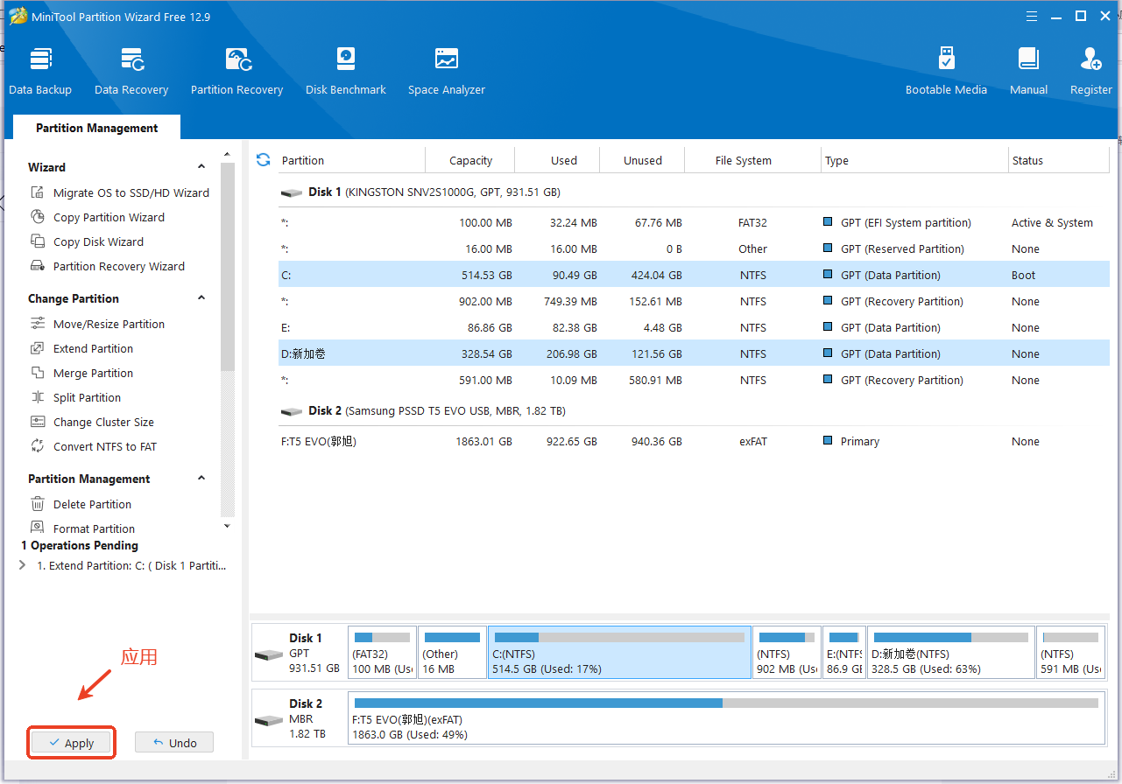This screenshot has width=1122, height=784.
Task: Click the sidebar scroll-up arrow
Action: click(228, 154)
